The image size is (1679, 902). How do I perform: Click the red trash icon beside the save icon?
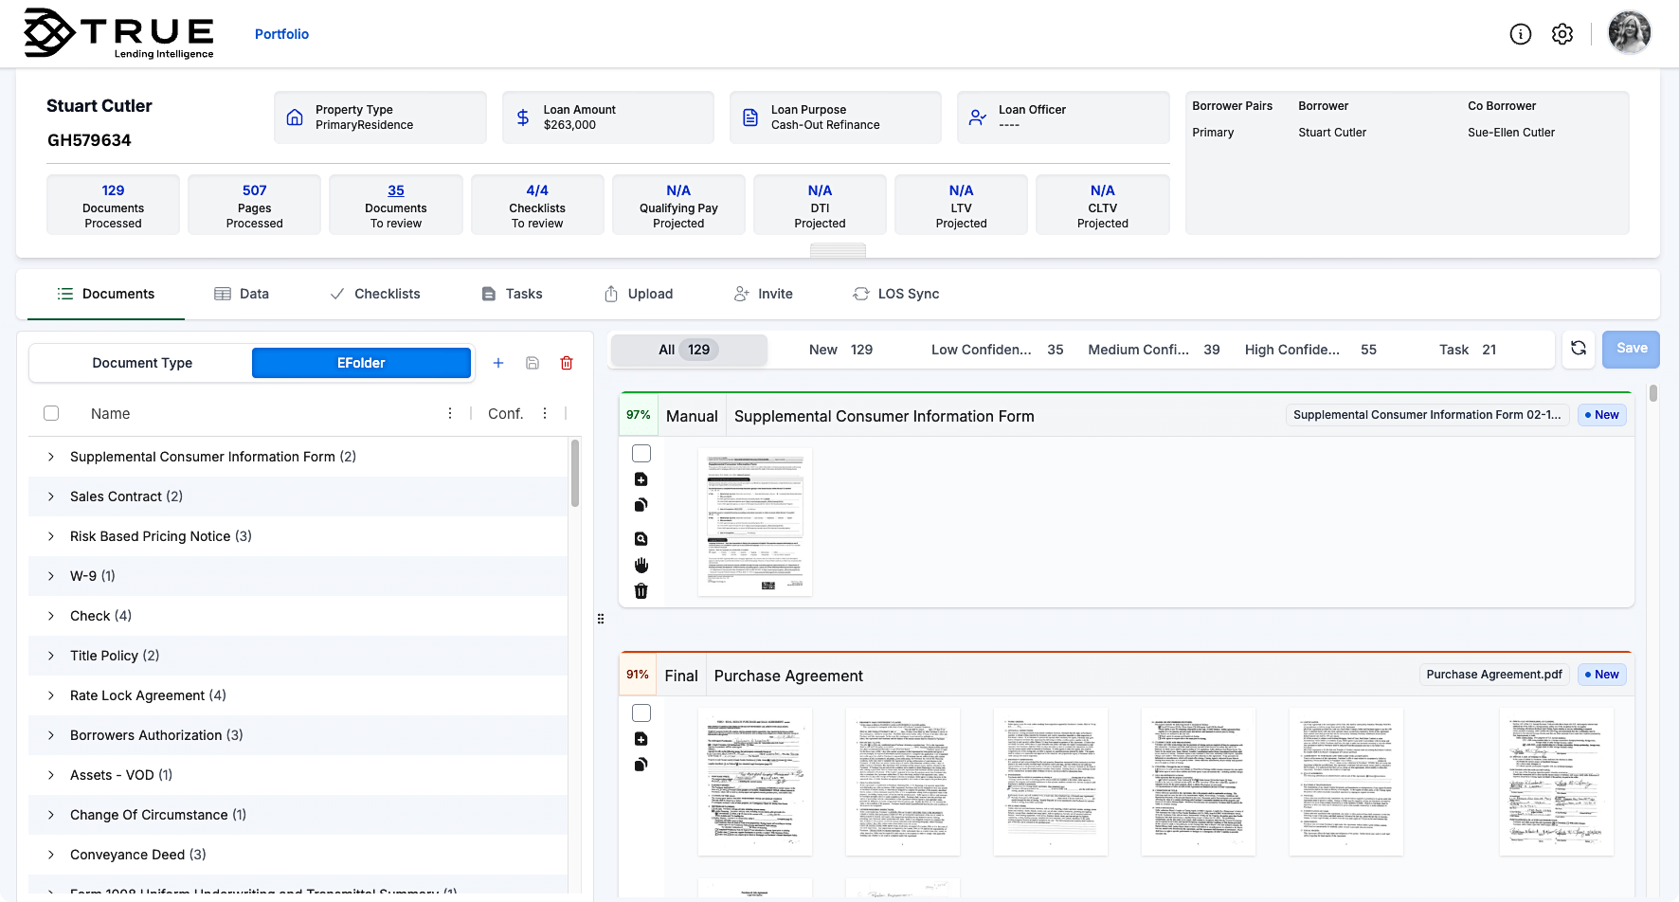pyautogui.click(x=567, y=362)
